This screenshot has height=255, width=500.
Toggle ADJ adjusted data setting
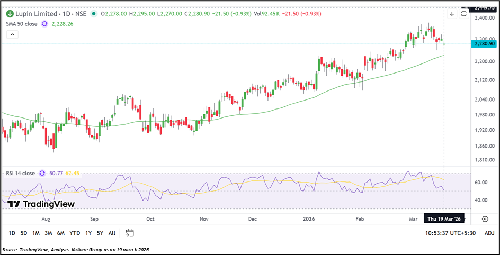click(x=489, y=233)
